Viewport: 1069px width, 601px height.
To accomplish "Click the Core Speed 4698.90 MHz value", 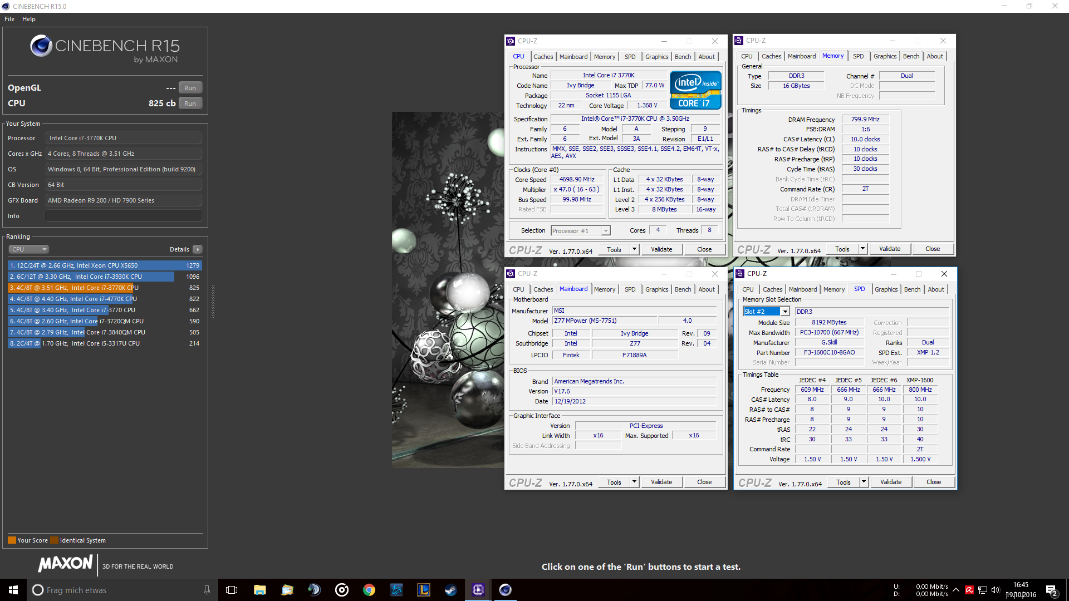I will (577, 179).
